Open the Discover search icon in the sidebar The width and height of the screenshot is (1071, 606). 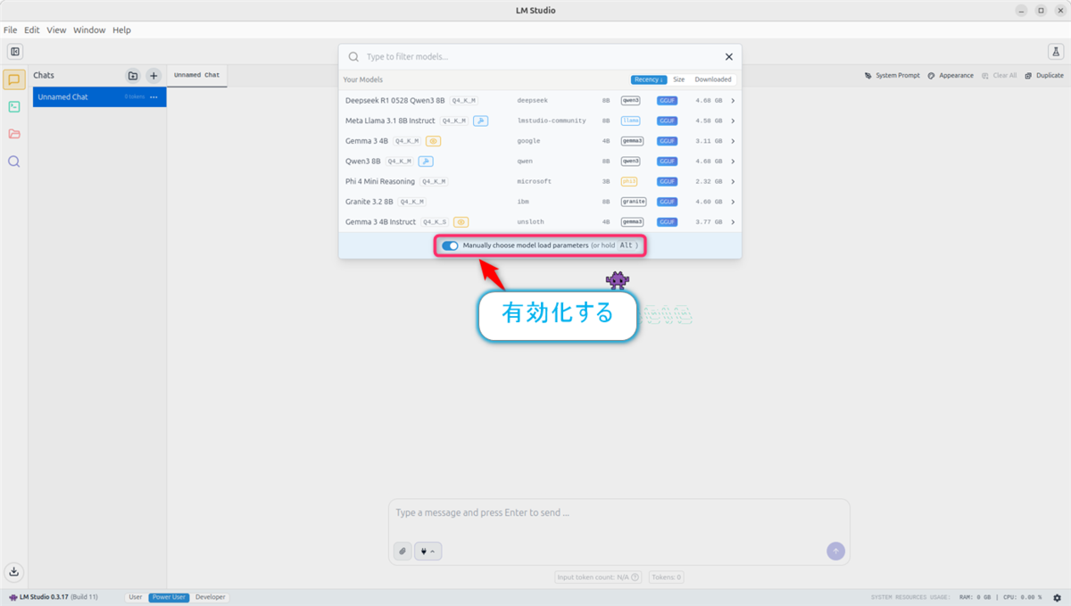pos(14,162)
